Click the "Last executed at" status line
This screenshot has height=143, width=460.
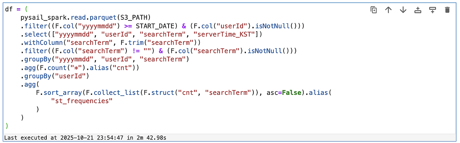click(85, 138)
